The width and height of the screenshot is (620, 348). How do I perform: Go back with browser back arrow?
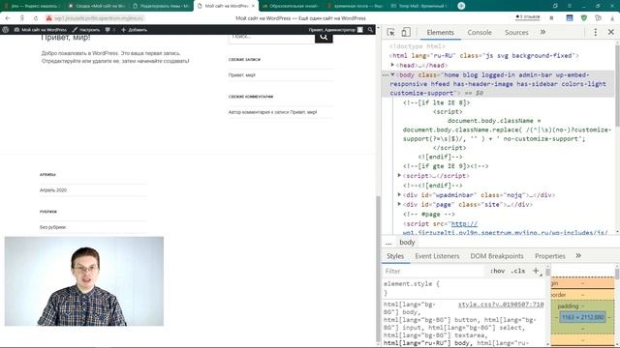point(8,18)
